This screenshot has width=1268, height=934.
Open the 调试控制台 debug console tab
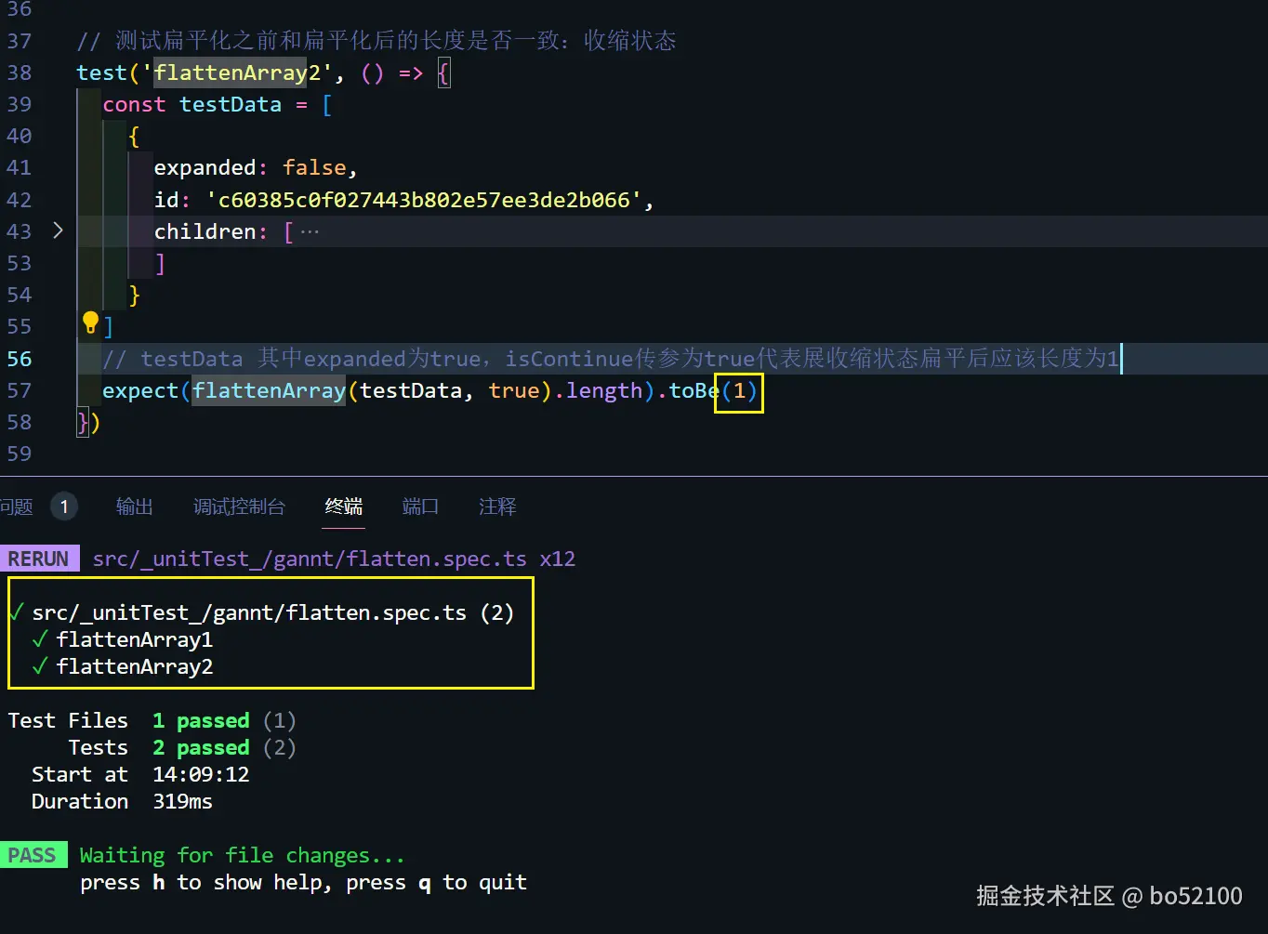pyautogui.click(x=239, y=506)
